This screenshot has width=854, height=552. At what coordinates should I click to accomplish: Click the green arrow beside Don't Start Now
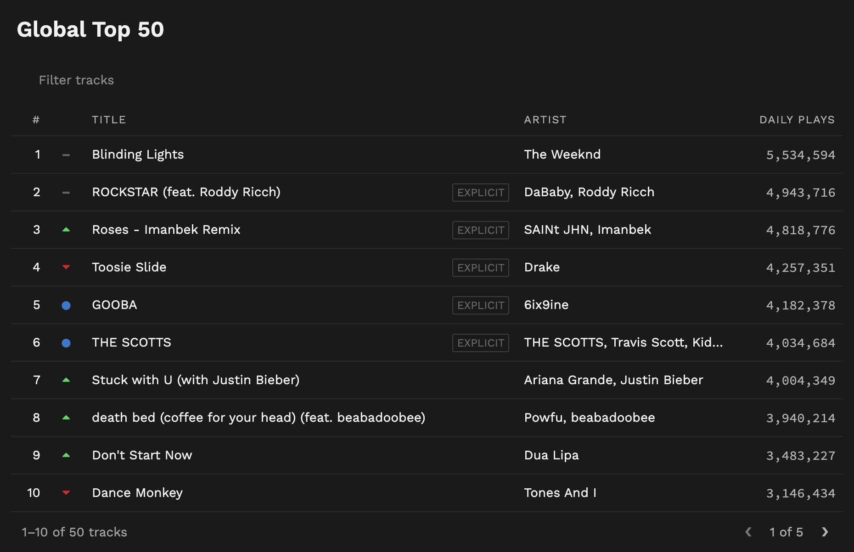(x=66, y=455)
